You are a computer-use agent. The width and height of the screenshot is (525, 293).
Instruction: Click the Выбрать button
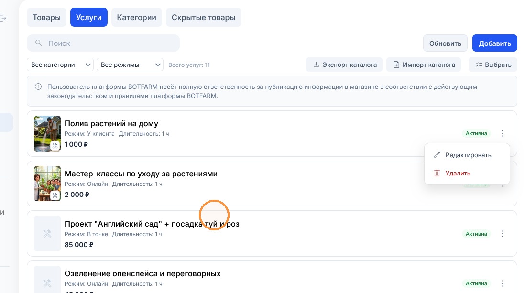[x=493, y=65]
